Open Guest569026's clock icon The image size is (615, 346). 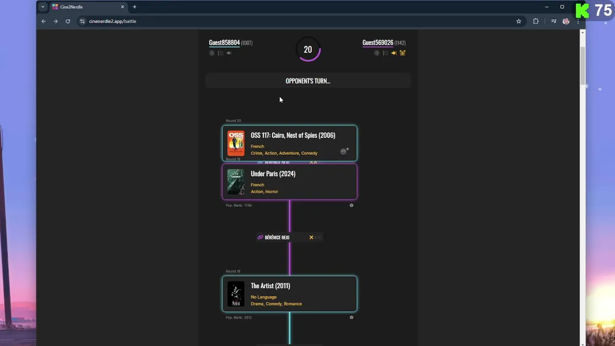(x=377, y=53)
